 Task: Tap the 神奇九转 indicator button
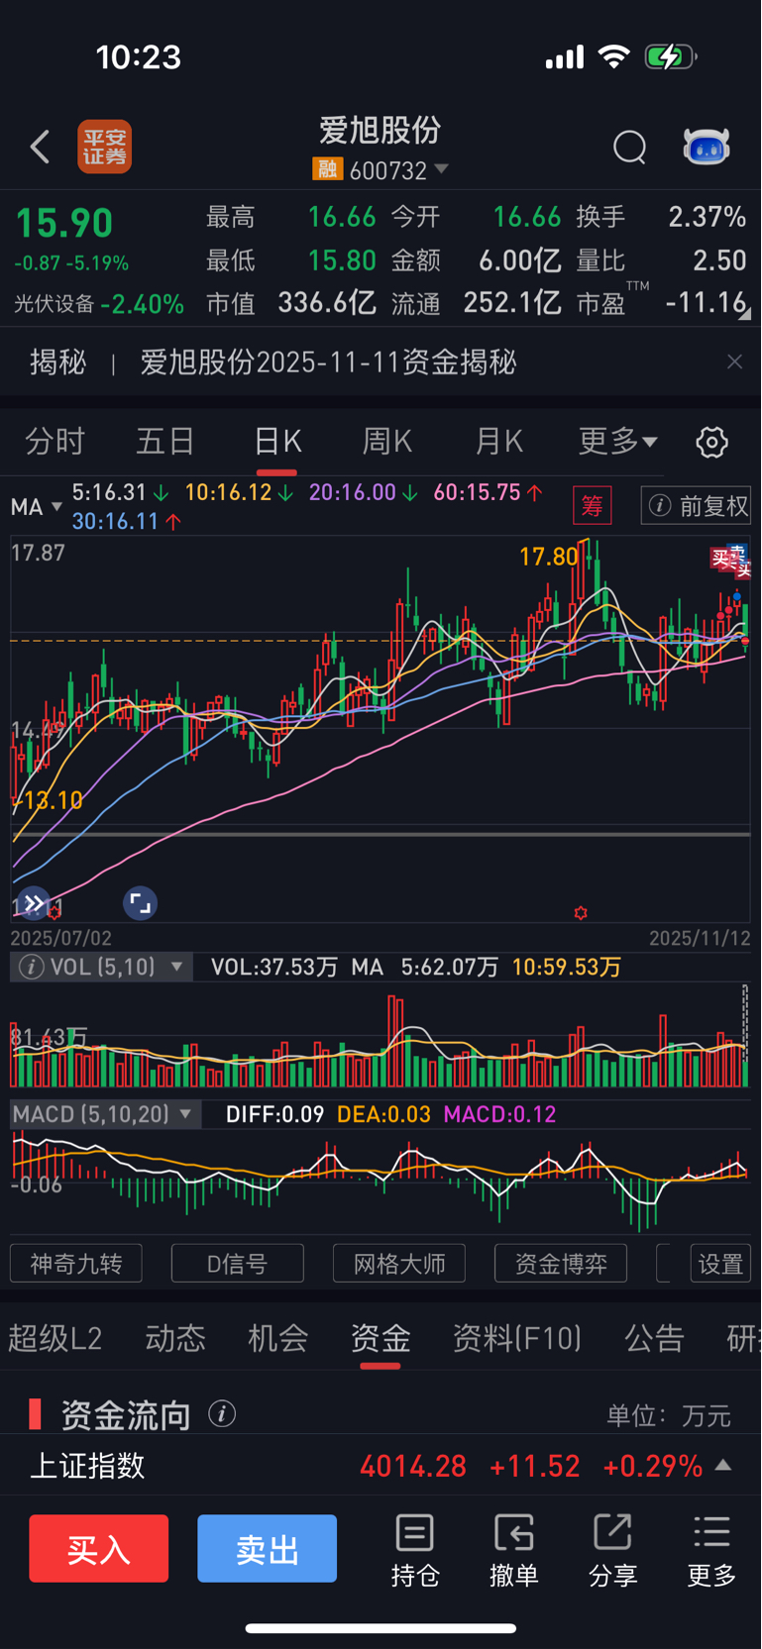76,1264
